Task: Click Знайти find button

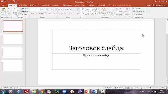Action: click(137, 9)
